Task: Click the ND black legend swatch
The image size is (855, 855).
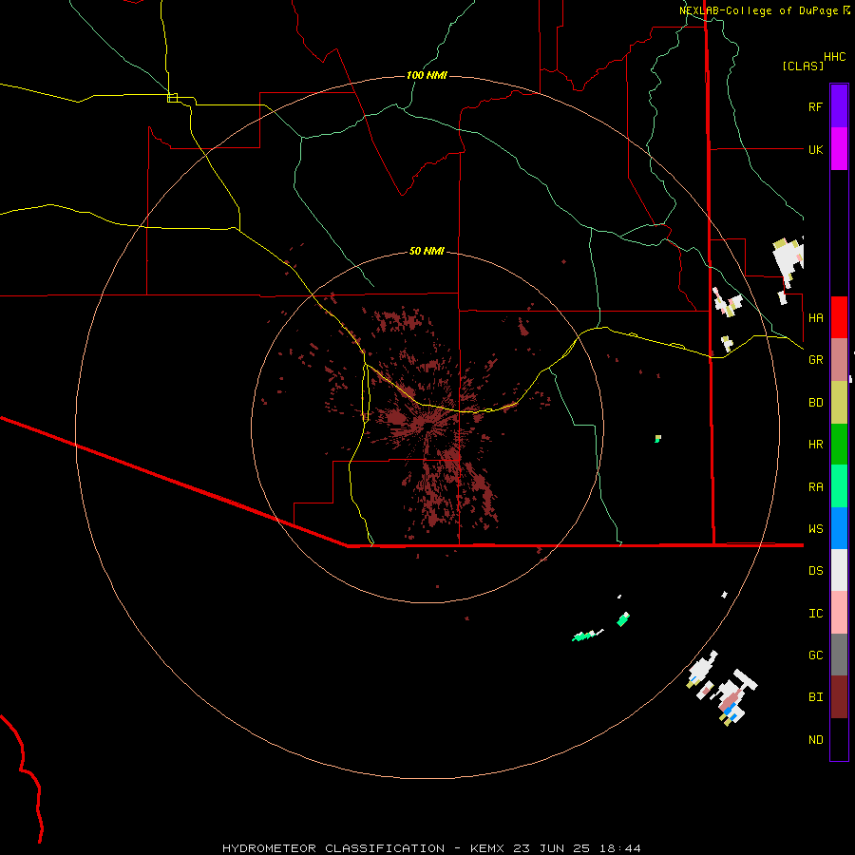Action: click(839, 739)
